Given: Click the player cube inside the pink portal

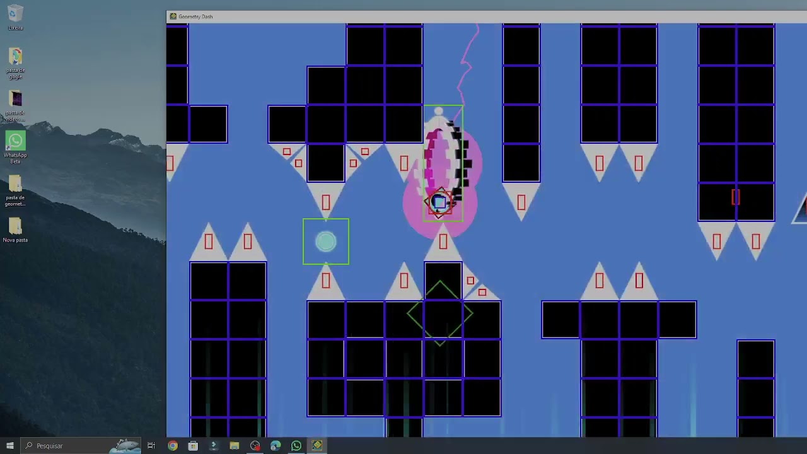Looking at the screenshot, I should (439, 202).
